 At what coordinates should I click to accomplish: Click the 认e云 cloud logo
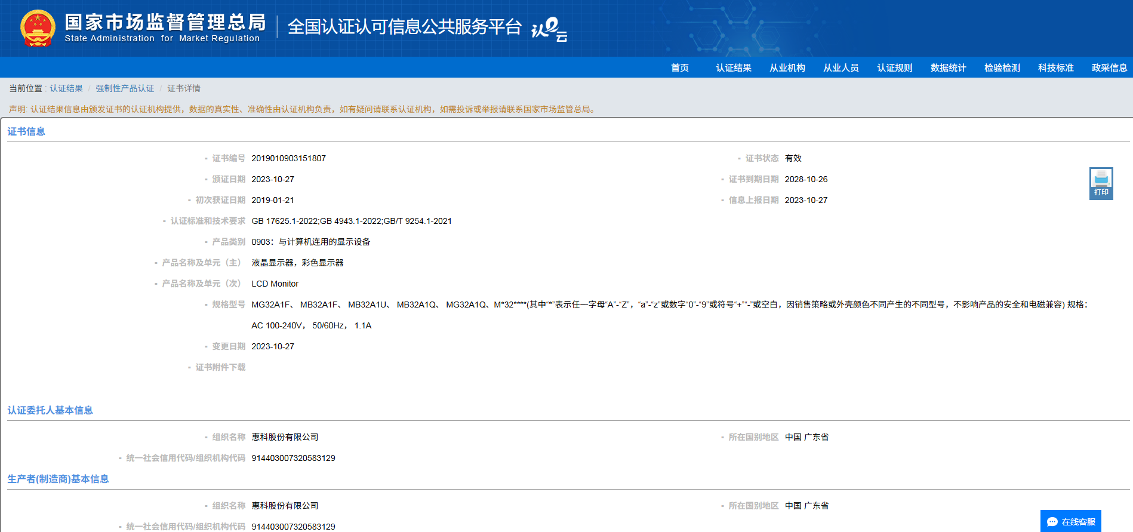point(549,29)
